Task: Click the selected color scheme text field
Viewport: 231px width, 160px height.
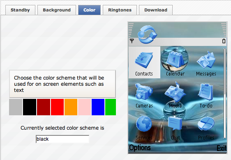Action: point(62,139)
